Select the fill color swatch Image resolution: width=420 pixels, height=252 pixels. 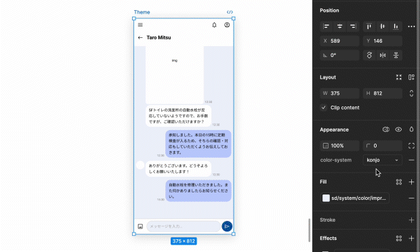(326, 198)
